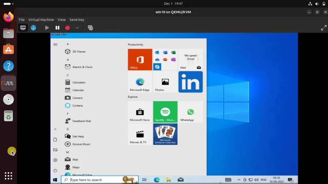The height and width of the screenshot is (184, 328).
Task: Expand the shutdown options chevron
Action: click(x=77, y=28)
